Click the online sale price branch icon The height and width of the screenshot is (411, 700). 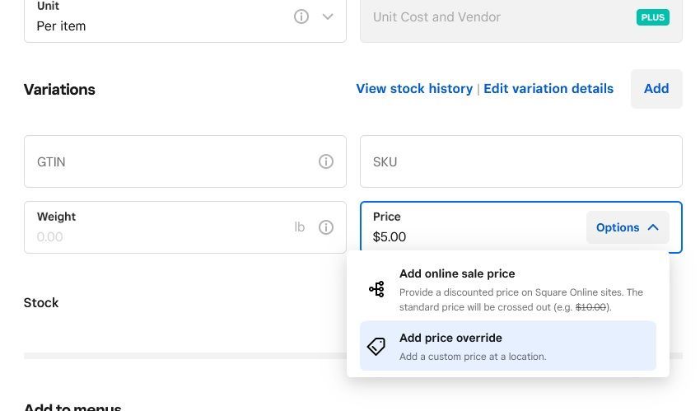tap(376, 289)
